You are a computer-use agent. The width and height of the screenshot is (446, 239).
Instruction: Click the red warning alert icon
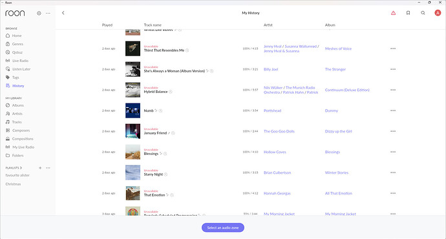[x=393, y=13]
